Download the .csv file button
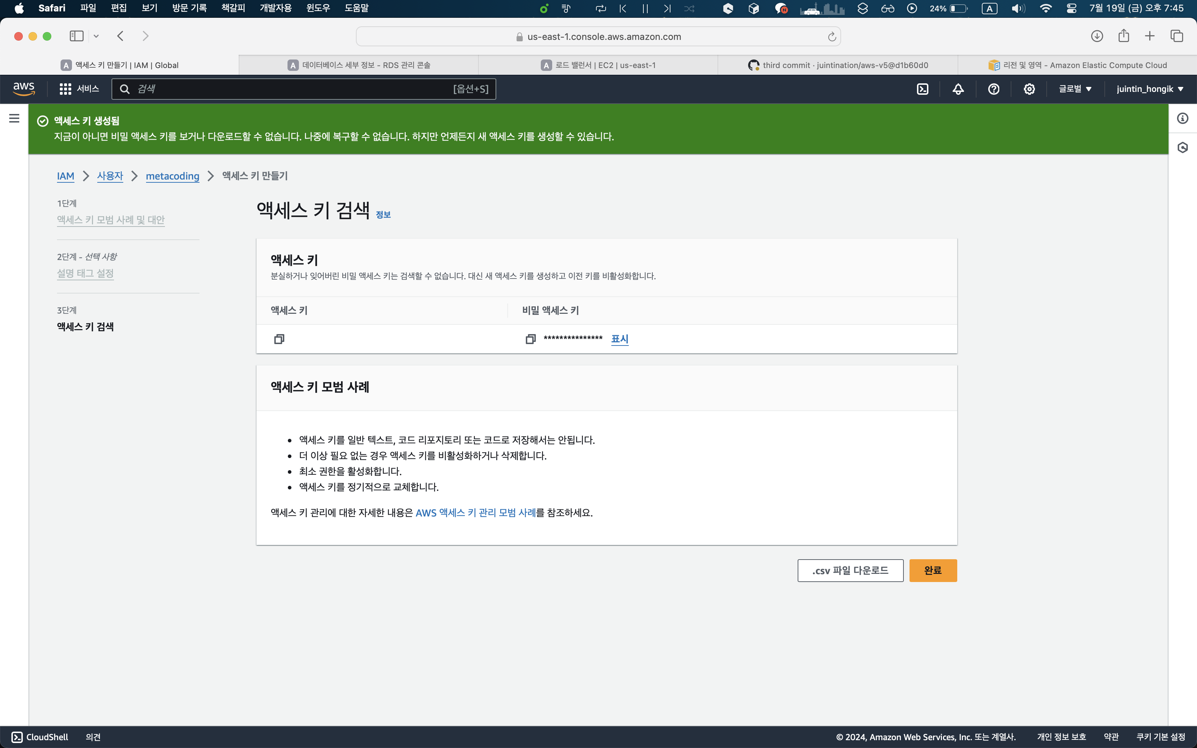 point(850,570)
